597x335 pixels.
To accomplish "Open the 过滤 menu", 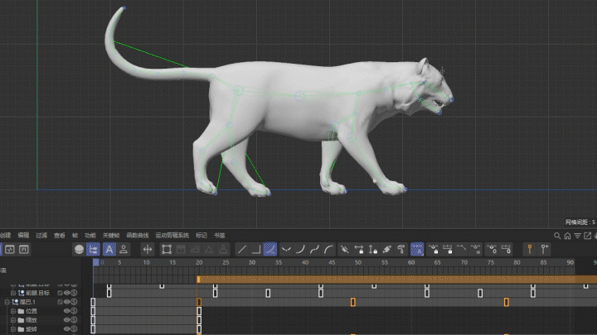I will tap(41, 236).
